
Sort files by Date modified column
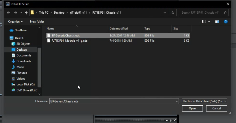119,28
